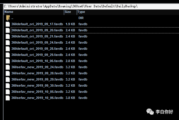179x120 pixels.
Task: Click file icon of 360default_ori_2019_09_24.favdb
Action: (x=8, y=43)
